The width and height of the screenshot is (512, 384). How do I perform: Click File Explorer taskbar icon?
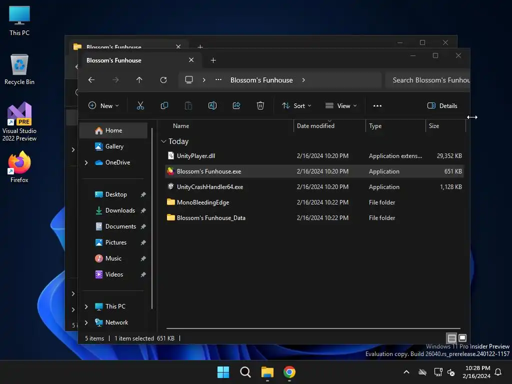coord(267,372)
